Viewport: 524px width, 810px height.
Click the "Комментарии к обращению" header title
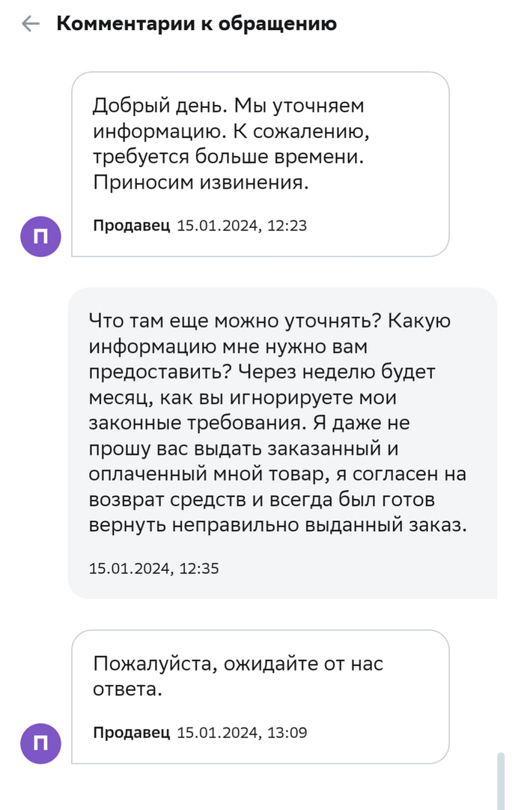pyautogui.click(x=196, y=24)
